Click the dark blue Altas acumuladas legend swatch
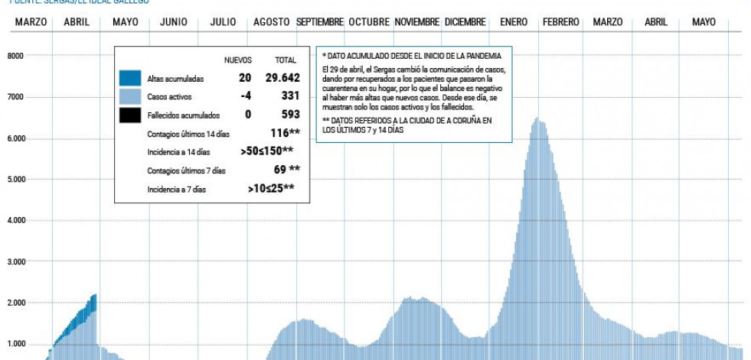 tap(130, 78)
